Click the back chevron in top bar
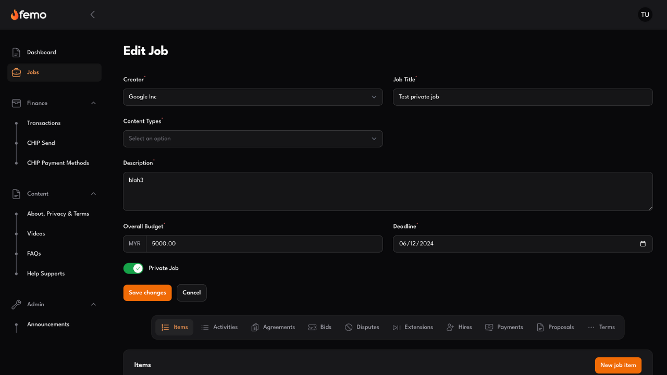 92,14
